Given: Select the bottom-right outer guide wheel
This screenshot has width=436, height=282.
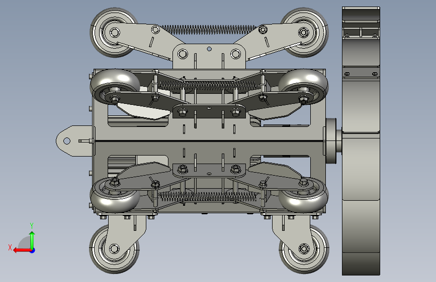Looking at the screenshot, I should [x=304, y=249].
